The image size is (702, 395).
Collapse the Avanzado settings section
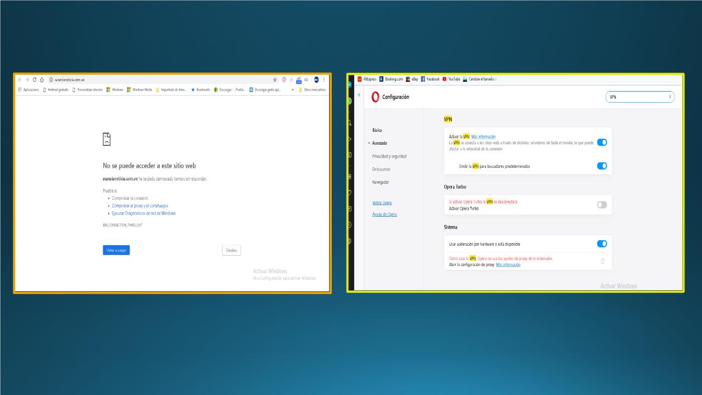tap(379, 143)
